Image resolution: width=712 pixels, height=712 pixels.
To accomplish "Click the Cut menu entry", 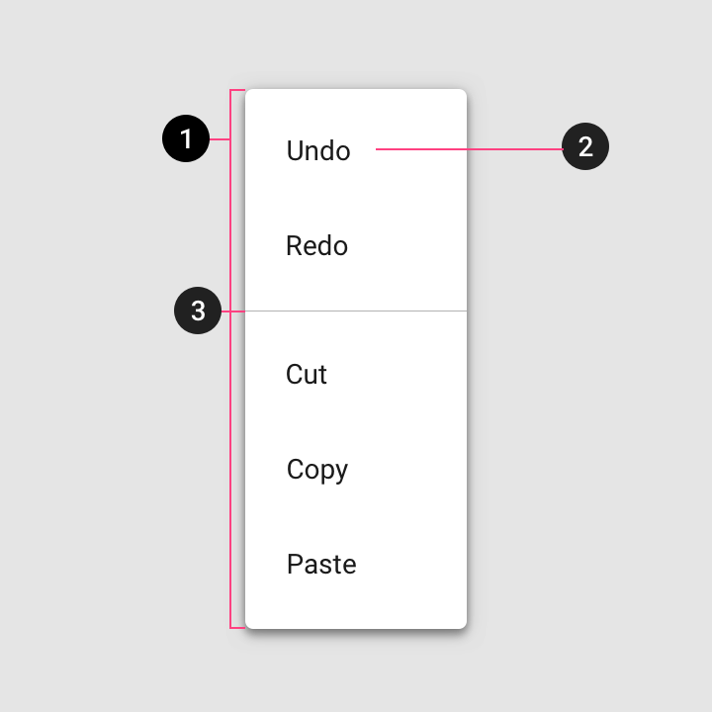I will 356,374.
